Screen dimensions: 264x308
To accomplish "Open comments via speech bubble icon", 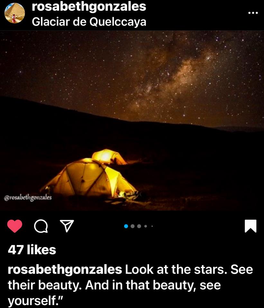I will point(41,226).
